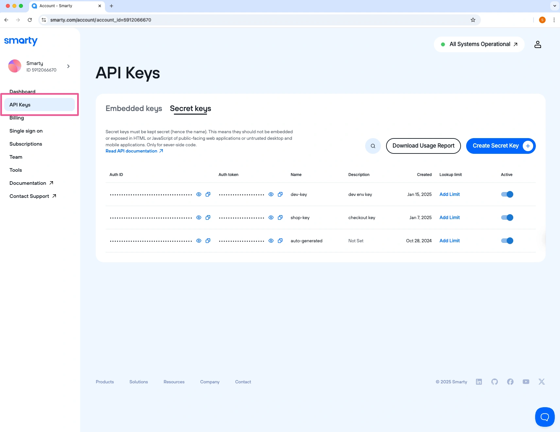Open the search icon near Download Usage Report
560x432 pixels.
(373, 146)
